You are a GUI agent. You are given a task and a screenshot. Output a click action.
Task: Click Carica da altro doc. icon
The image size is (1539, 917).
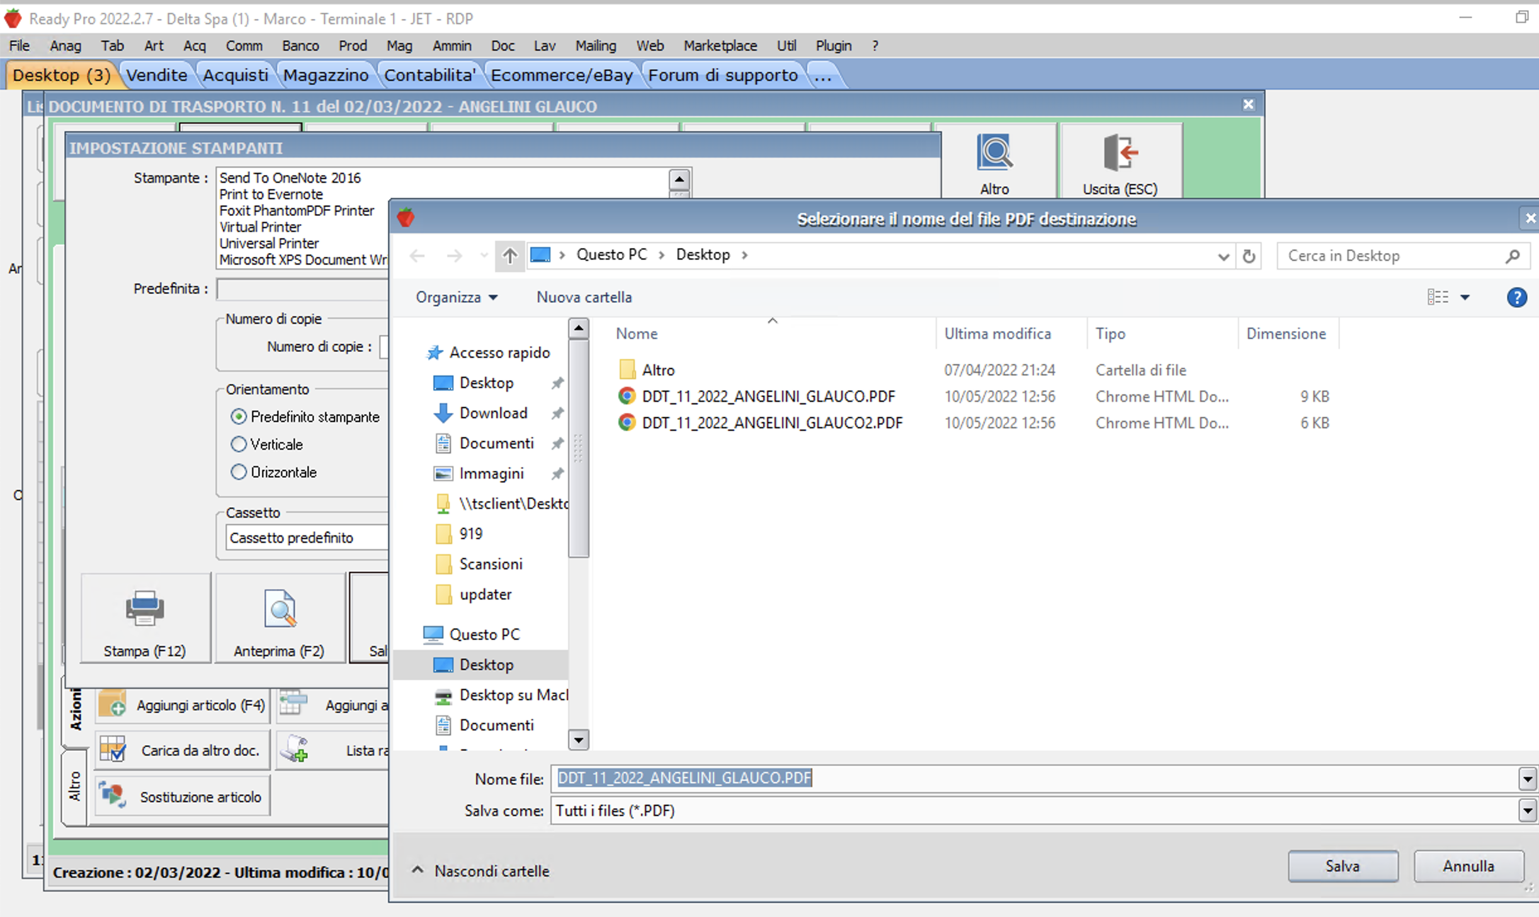tap(113, 750)
